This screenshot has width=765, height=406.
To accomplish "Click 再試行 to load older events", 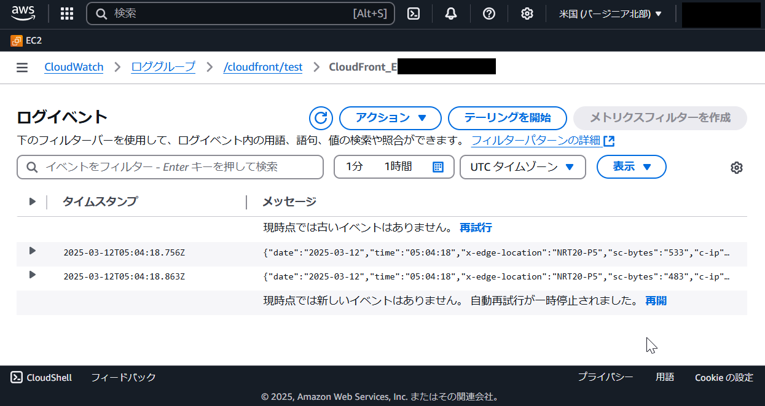I will 476,227.
